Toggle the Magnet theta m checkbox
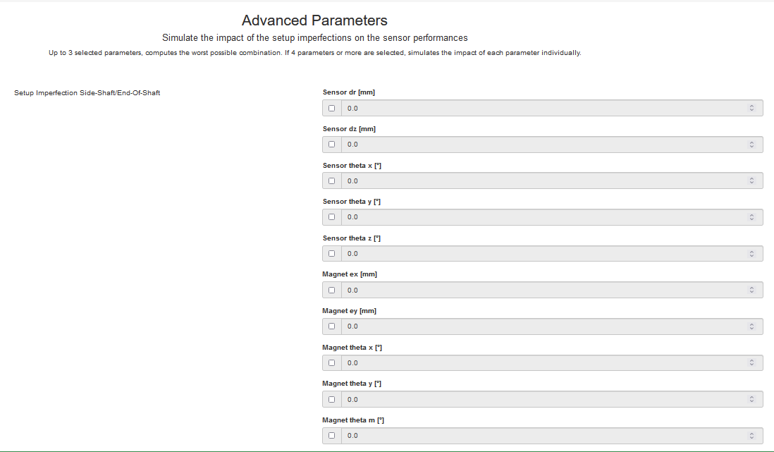The image size is (774, 452). tap(332, 435)
